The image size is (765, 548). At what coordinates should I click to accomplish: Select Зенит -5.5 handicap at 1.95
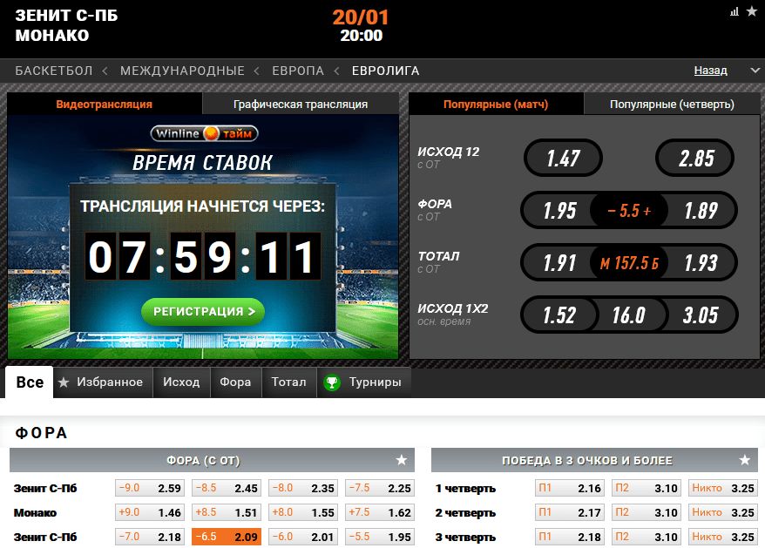tap(380, 537)
